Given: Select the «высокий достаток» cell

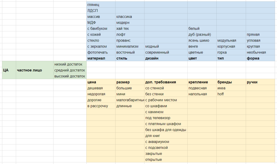Looking at the screenshot, I should 70,76.
